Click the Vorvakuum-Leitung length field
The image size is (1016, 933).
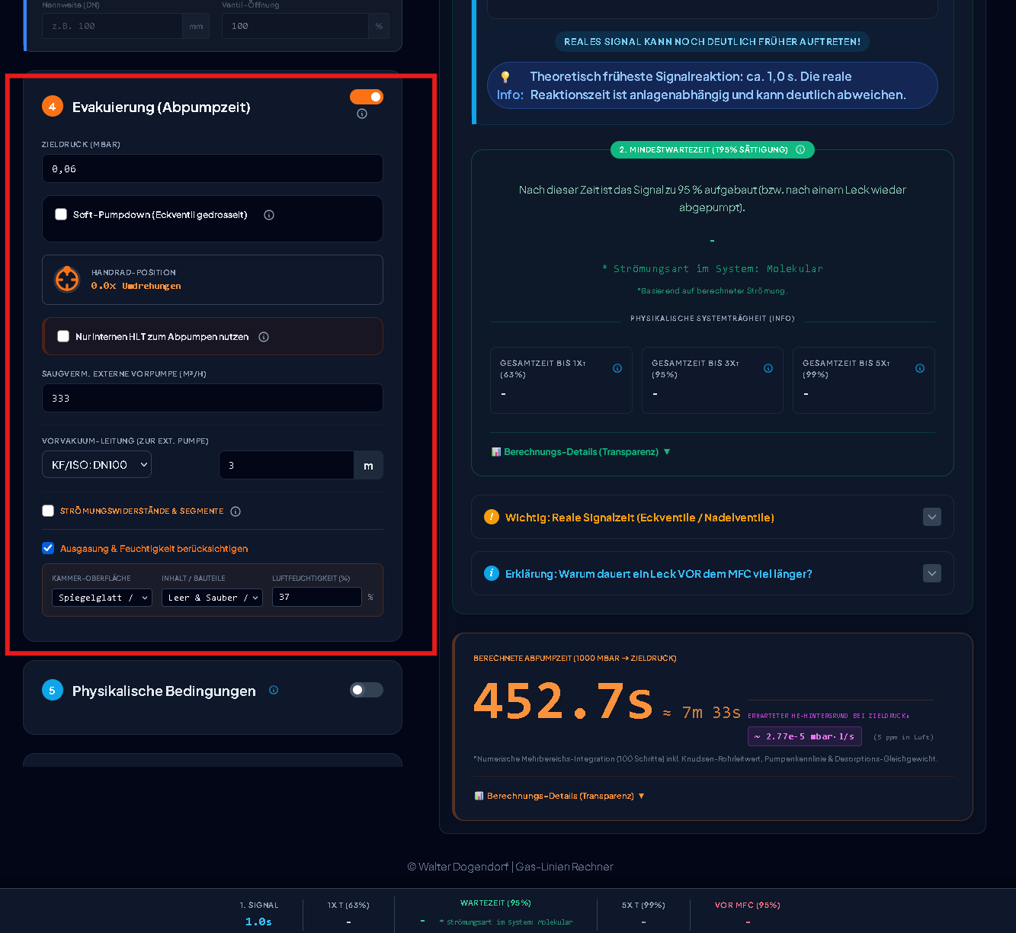click(287, 465)
